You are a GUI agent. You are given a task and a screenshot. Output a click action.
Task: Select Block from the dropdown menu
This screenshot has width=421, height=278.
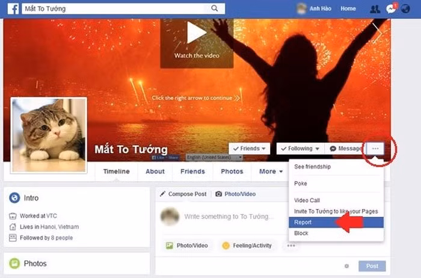(x=301, y=233)
